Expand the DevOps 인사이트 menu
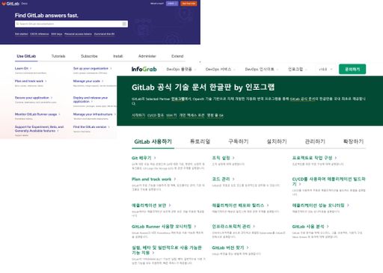Screen dimensions: 383x273 tap(261, 69)
